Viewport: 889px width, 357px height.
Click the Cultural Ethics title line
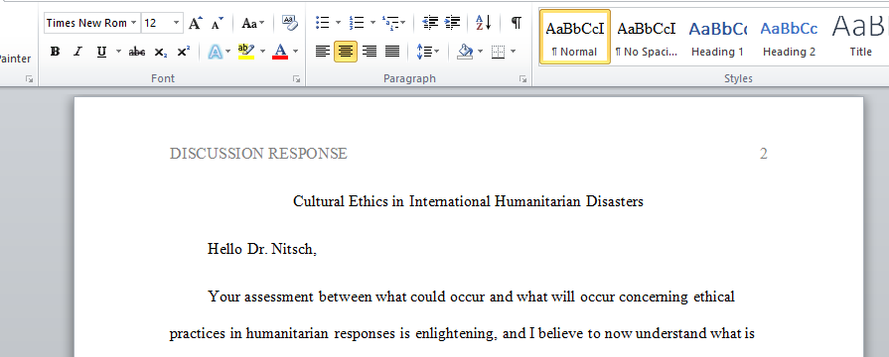point(468,201)
